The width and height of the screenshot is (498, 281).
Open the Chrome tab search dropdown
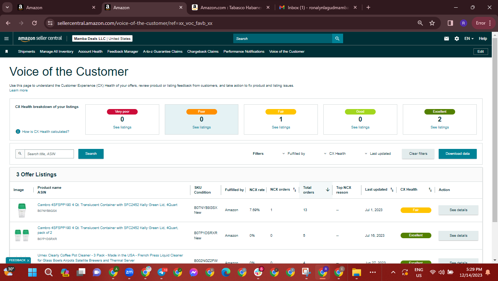coord(7,7)
